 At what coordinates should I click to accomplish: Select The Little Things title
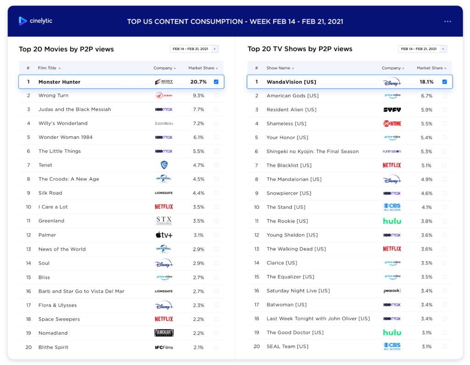(60, 151)
